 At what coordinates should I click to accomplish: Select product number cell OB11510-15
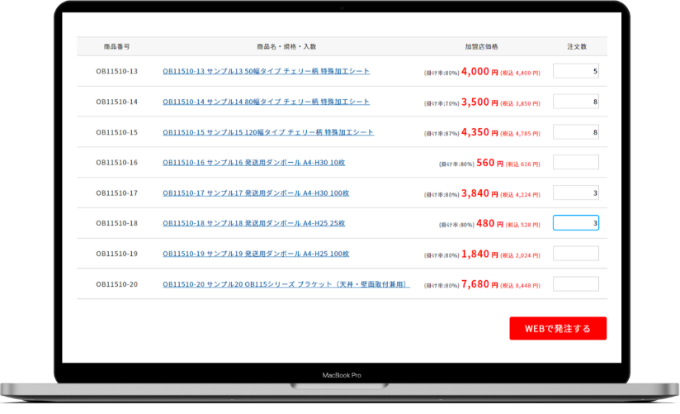tap(116, 132)
